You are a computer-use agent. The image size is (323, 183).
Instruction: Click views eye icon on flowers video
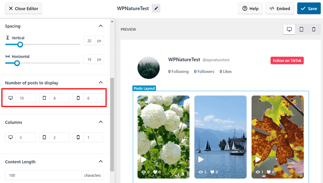point(143,172)
